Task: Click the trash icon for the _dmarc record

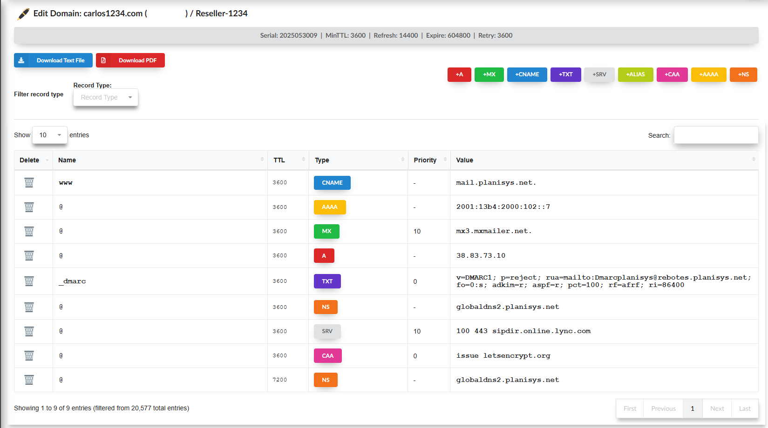Action: click(29, 281)
